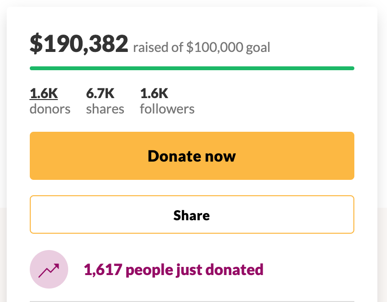Click the "followers" label text
Image resolution: width=387 pixels, height=302 pixels.
[167, 109]
